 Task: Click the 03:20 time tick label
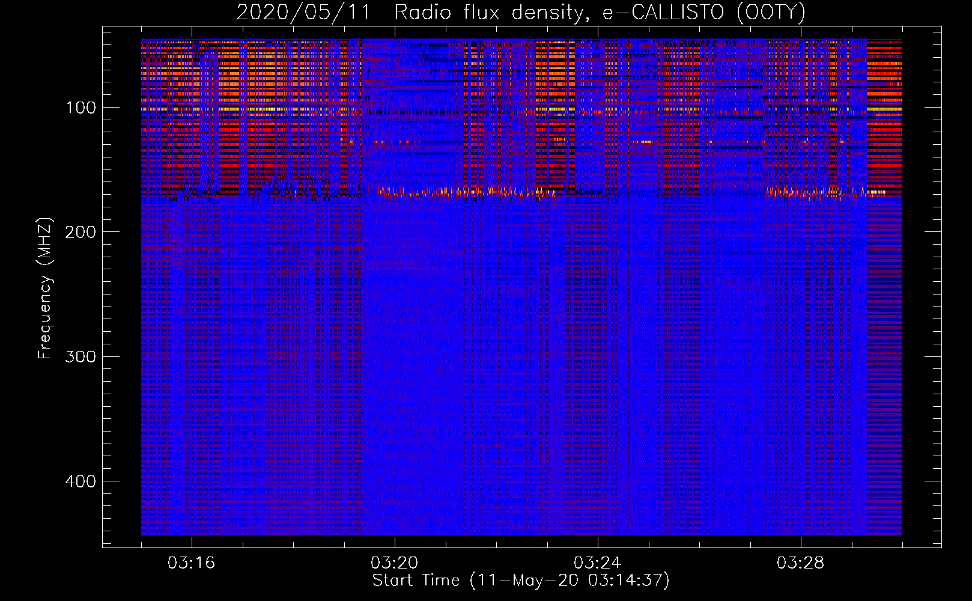click(x=395, y=563)
